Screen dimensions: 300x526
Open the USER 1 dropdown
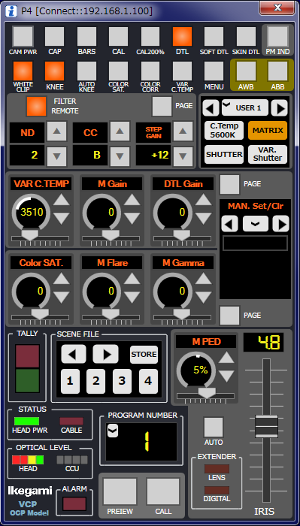pyautogui.click(x=245, y=107)
